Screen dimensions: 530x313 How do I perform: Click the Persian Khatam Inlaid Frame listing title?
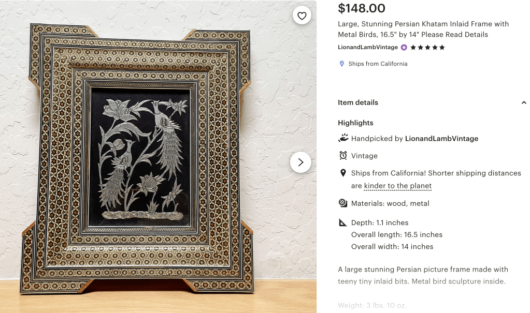pos(423,29)
